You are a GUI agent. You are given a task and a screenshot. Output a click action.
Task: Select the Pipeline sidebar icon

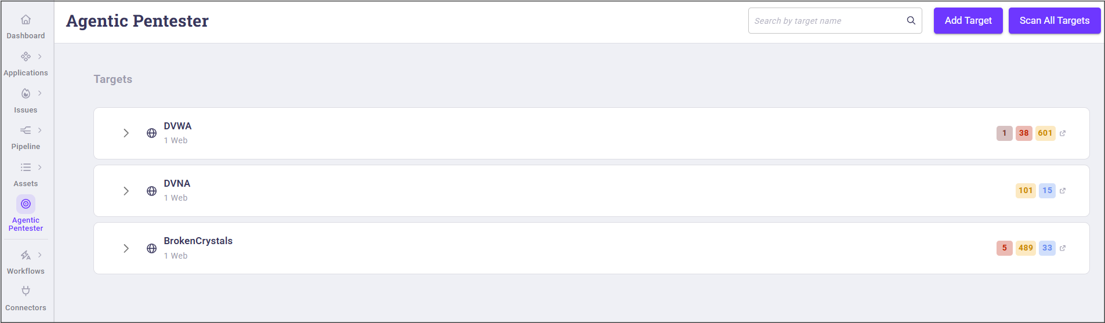[26, 130]
